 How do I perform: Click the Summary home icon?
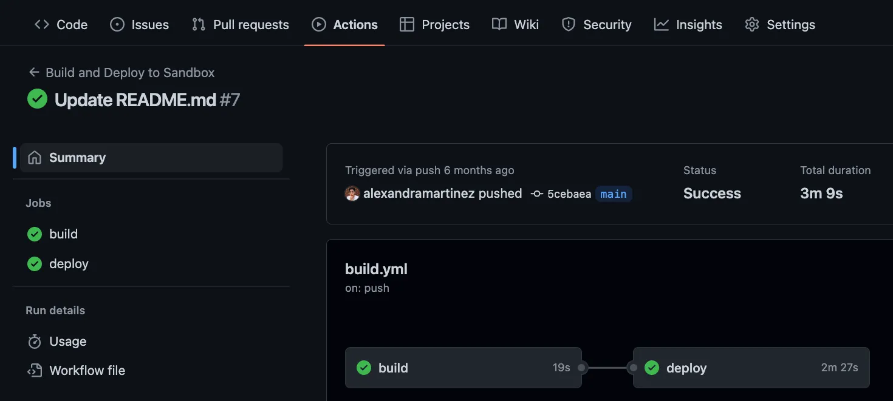(35, 158)
